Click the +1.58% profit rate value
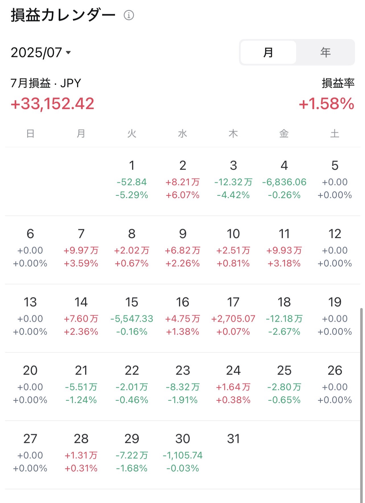The image size is (365, 503). 327,104
